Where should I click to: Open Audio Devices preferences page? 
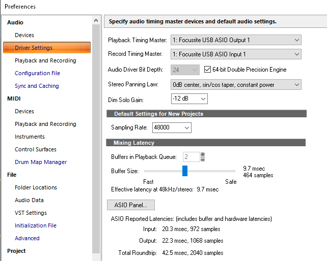point(24,35)
